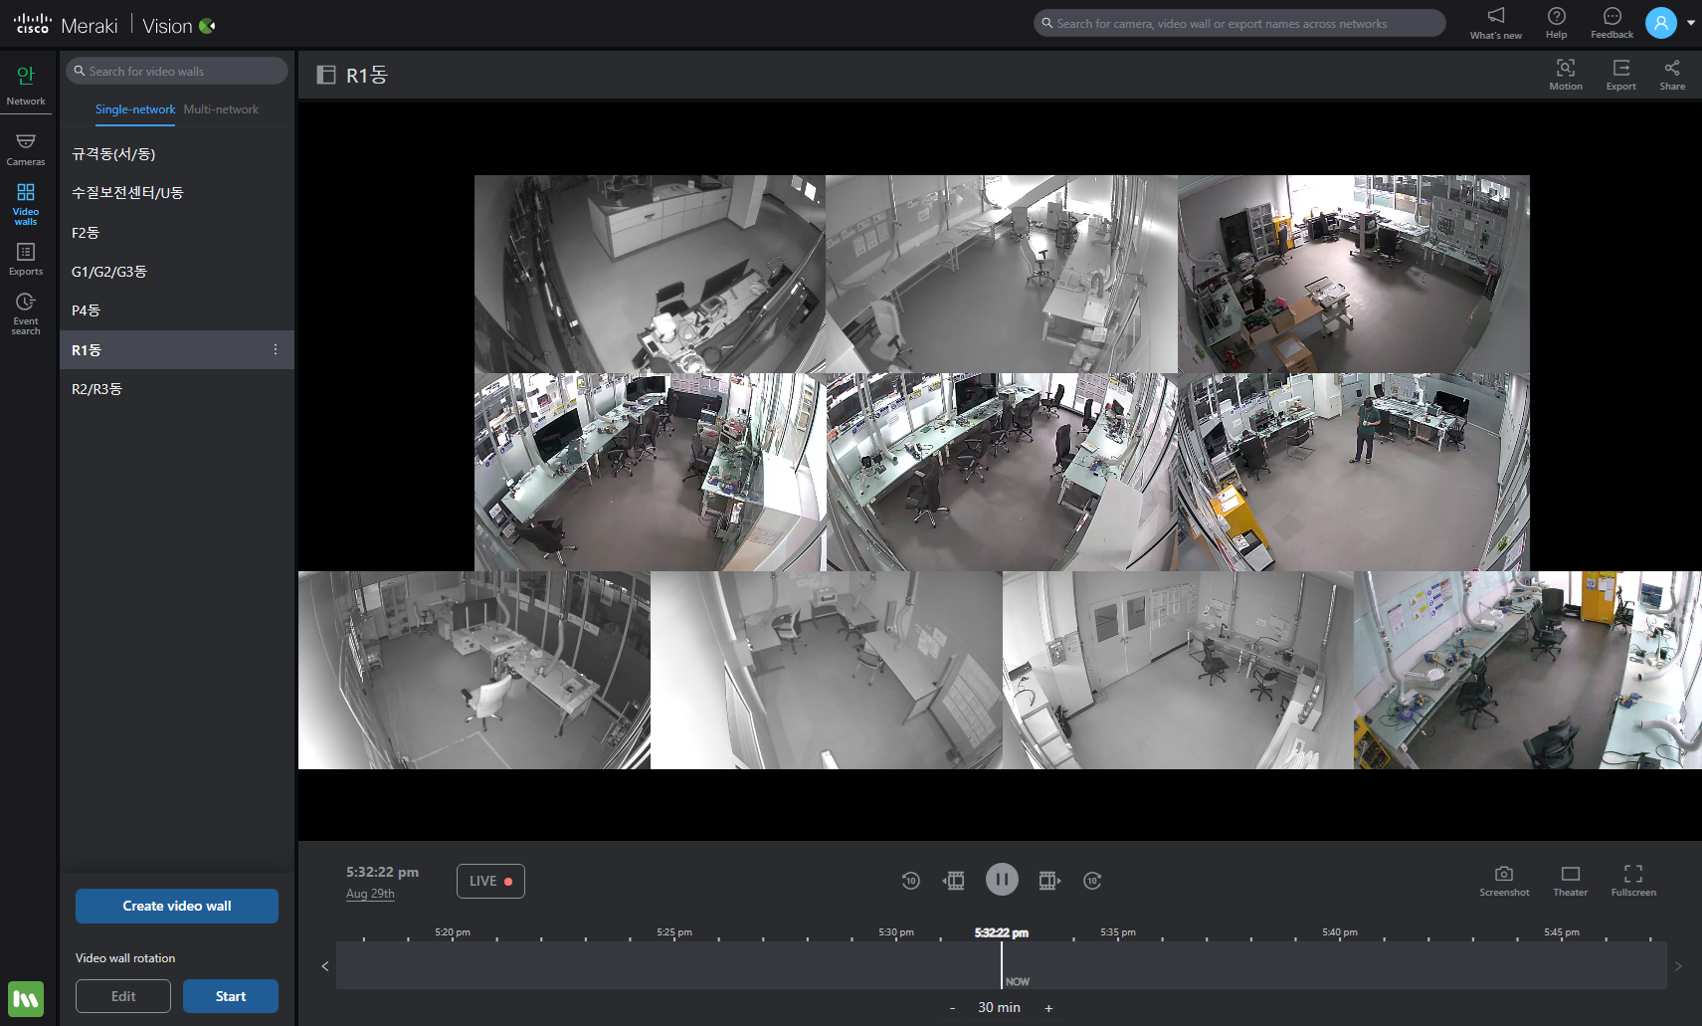The width and height of the screenshot is (1702, 1026).
Task: Open the user account dropdown arrow
Action: coord(1691,23)
